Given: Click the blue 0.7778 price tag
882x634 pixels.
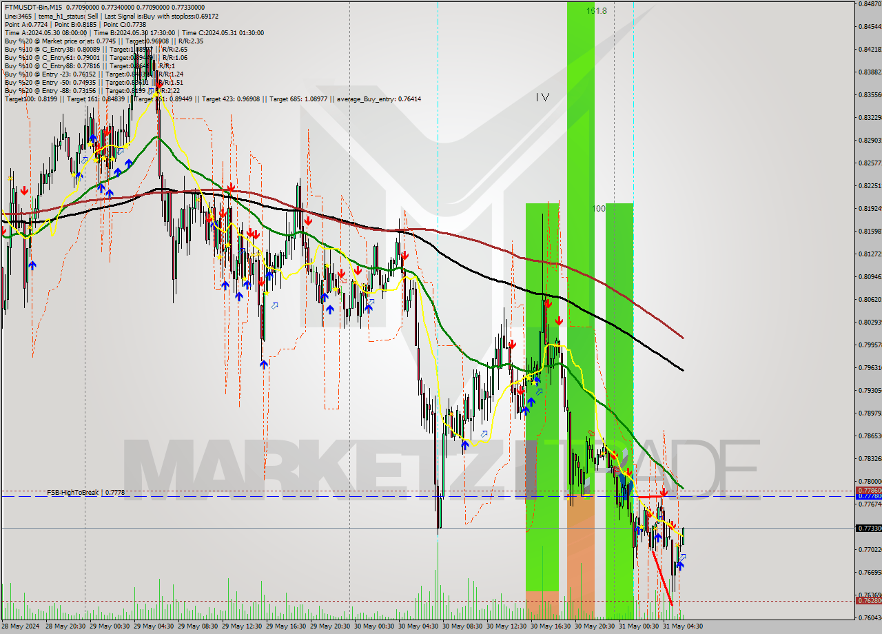Looking at the screenshot, I should click(868, 496).
